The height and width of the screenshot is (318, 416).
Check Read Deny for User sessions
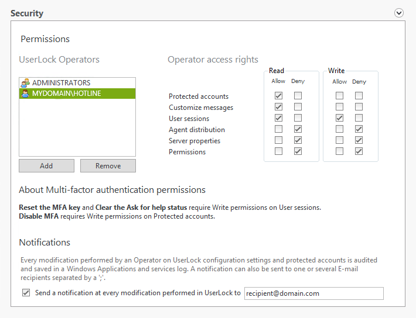(x=298, y=118)
